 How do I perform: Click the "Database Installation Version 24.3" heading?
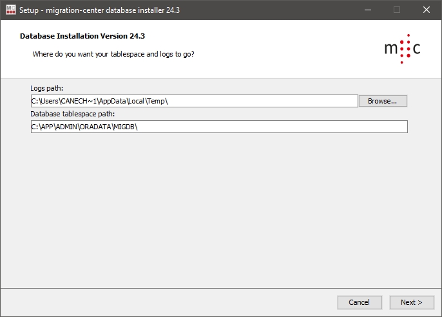87,36
